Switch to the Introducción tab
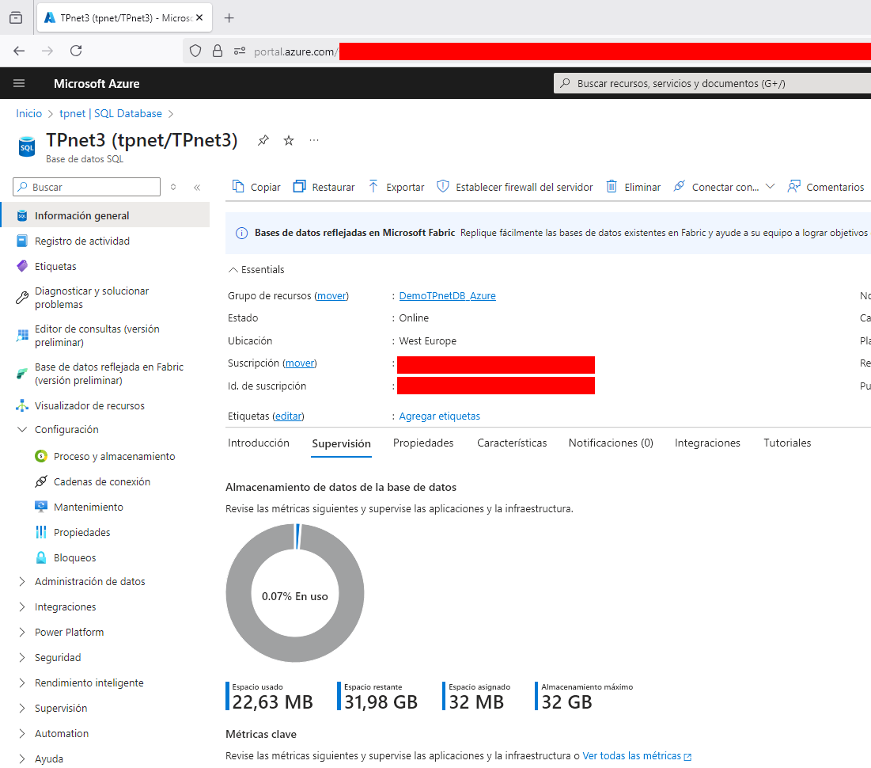Screen dimensions: 871x768 click(x=259, y=443)
